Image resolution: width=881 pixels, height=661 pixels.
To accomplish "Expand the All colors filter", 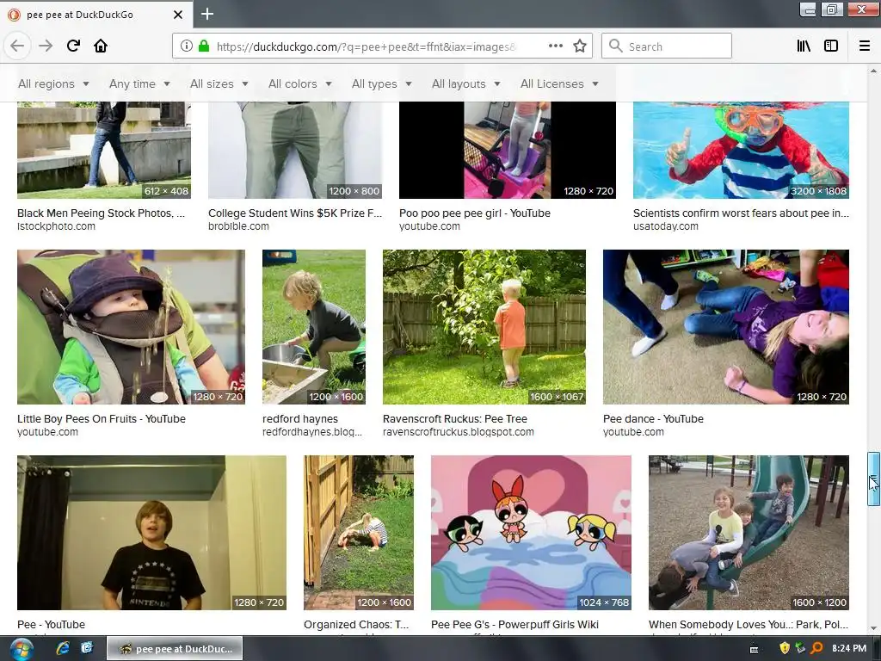I will coord(300,83).
